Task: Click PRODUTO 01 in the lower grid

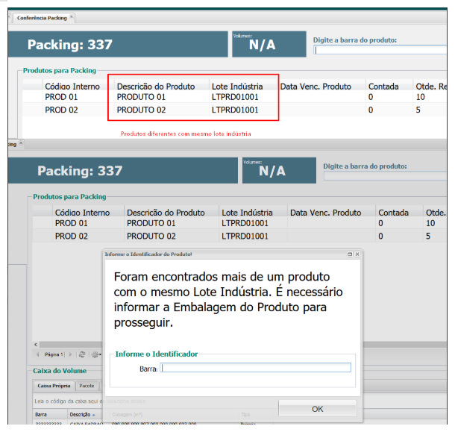Action: click(x=151, y=223)
